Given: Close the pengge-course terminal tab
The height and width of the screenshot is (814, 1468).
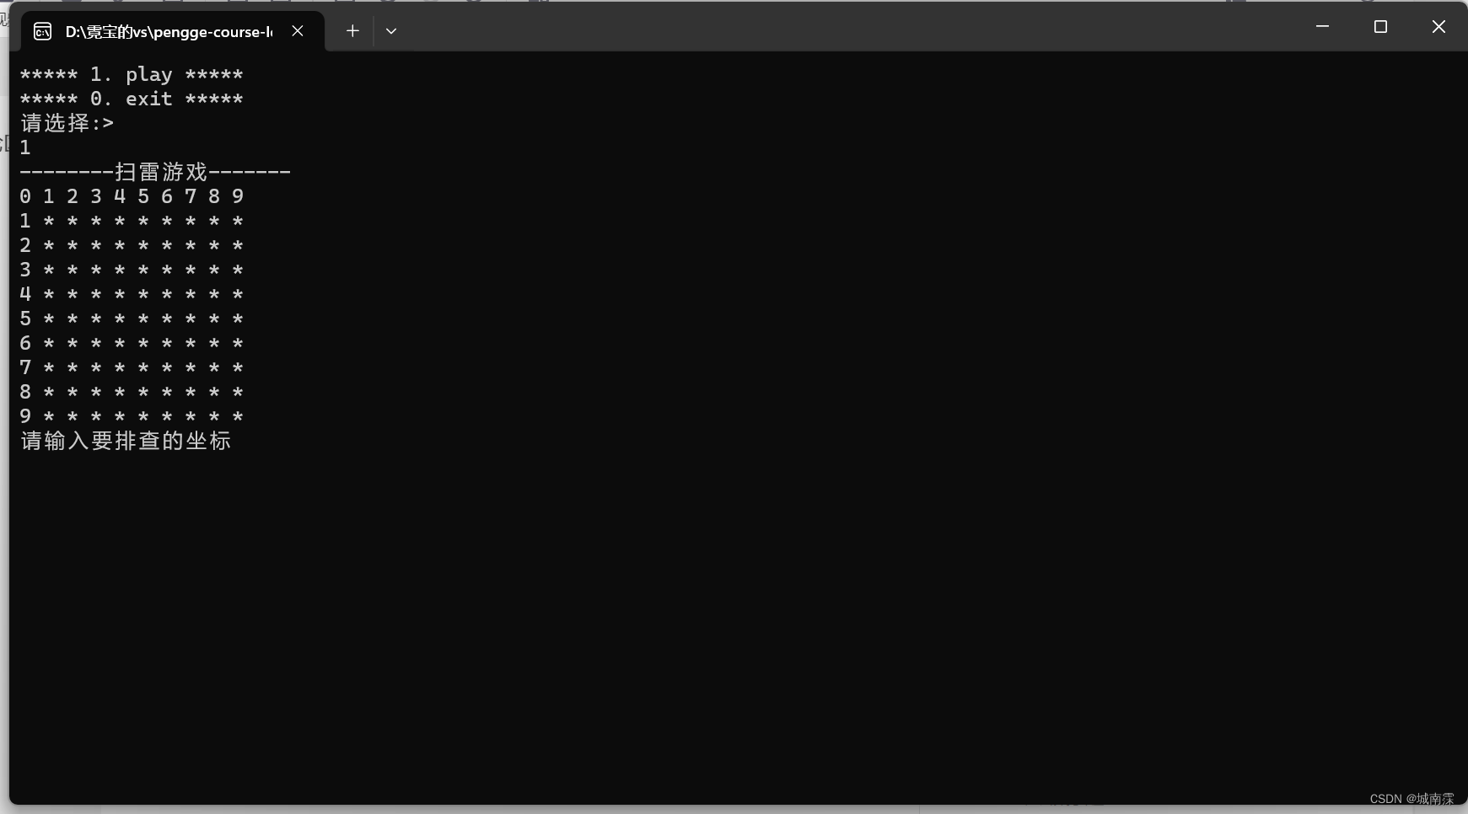Looking at the screenshot, I should (298, 31).
